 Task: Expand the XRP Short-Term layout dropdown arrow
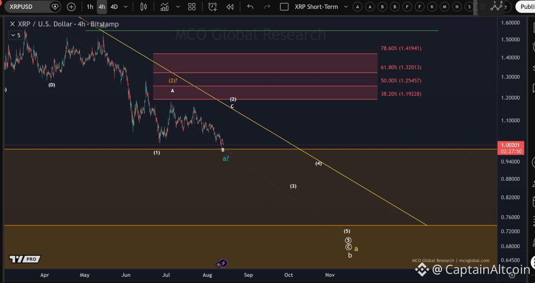click(x=346, y=7)
